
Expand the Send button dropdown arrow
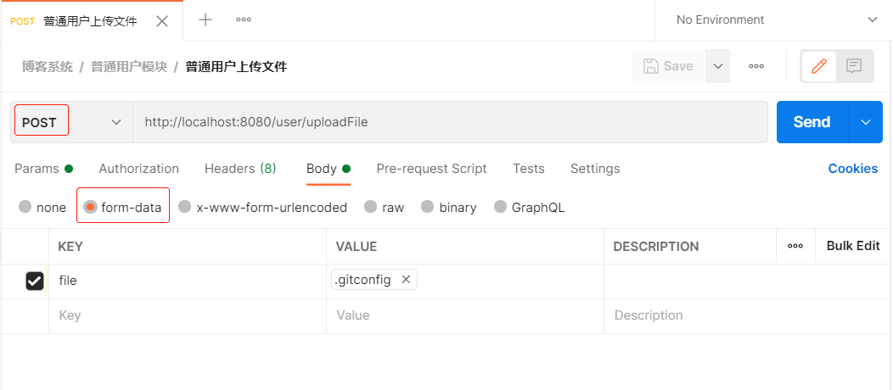[866, 122]
